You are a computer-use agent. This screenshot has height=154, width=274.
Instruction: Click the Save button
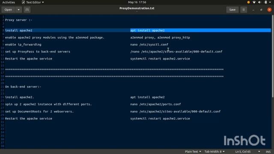pyautogui.click(x=232, y=9)
